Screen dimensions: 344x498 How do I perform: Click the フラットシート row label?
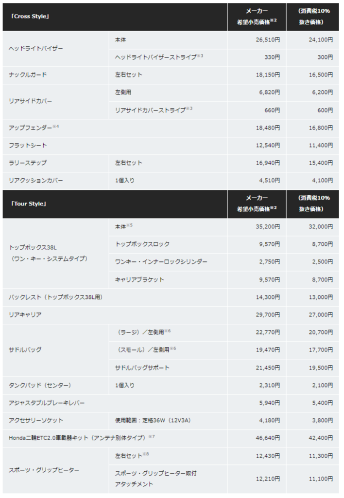click(x=28, y=146)
